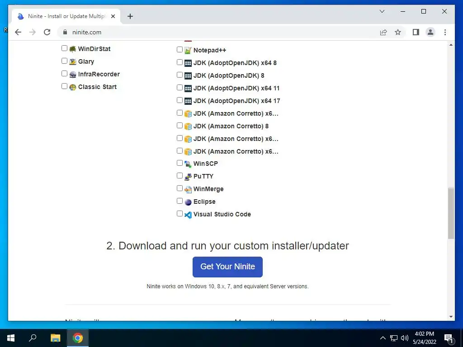The height and width of the screenshot is (347, 463).
Task: Open the notification center icon
Action: pyautogui.click(x=449, y=338)
